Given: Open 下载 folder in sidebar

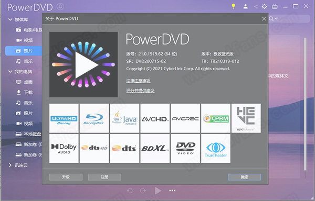Looking at the screenshot, I should 24,92.
